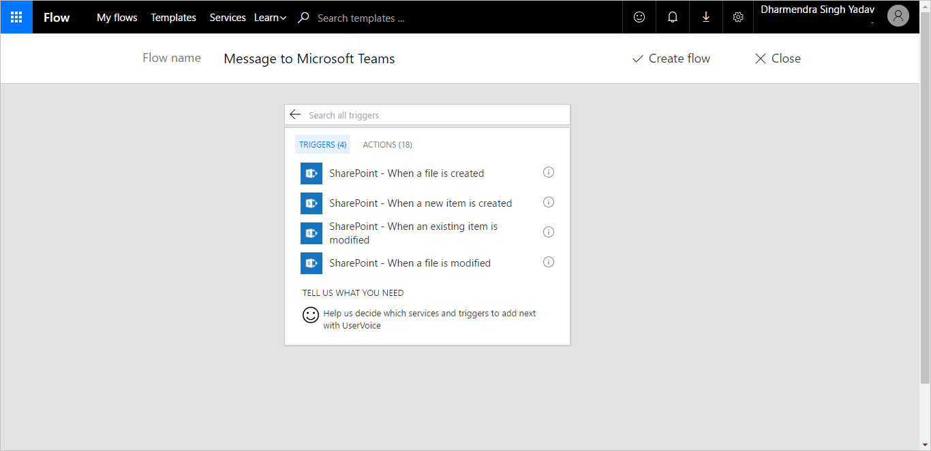This screenshot has width=931, height=451.
Task: Open My flows page
Action: coord(117,18)
